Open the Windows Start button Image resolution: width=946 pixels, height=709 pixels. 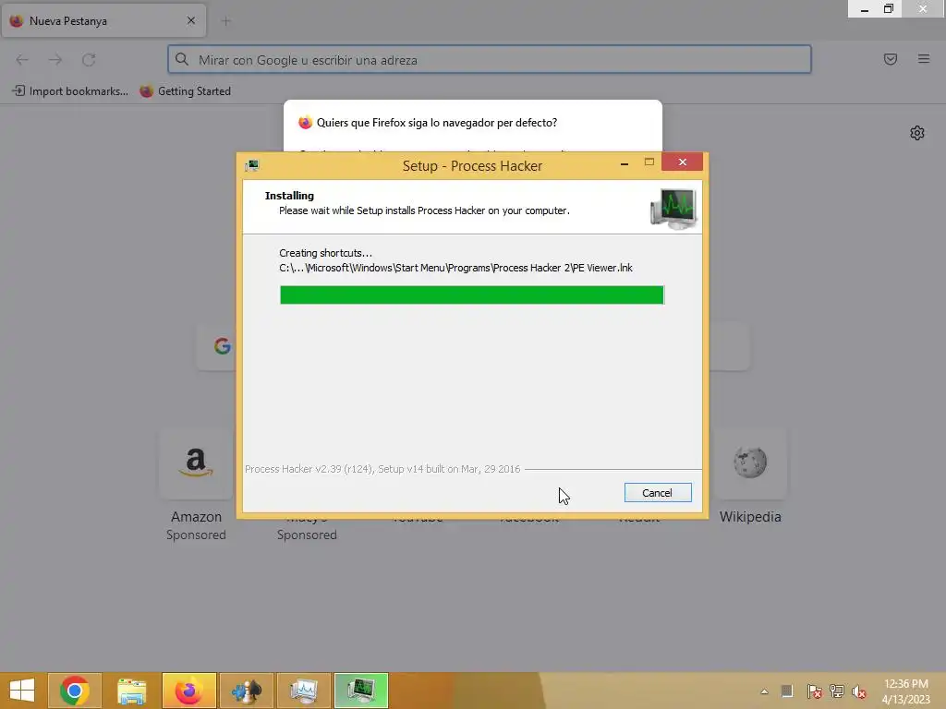pyautogui.click(x=22, y=691)
